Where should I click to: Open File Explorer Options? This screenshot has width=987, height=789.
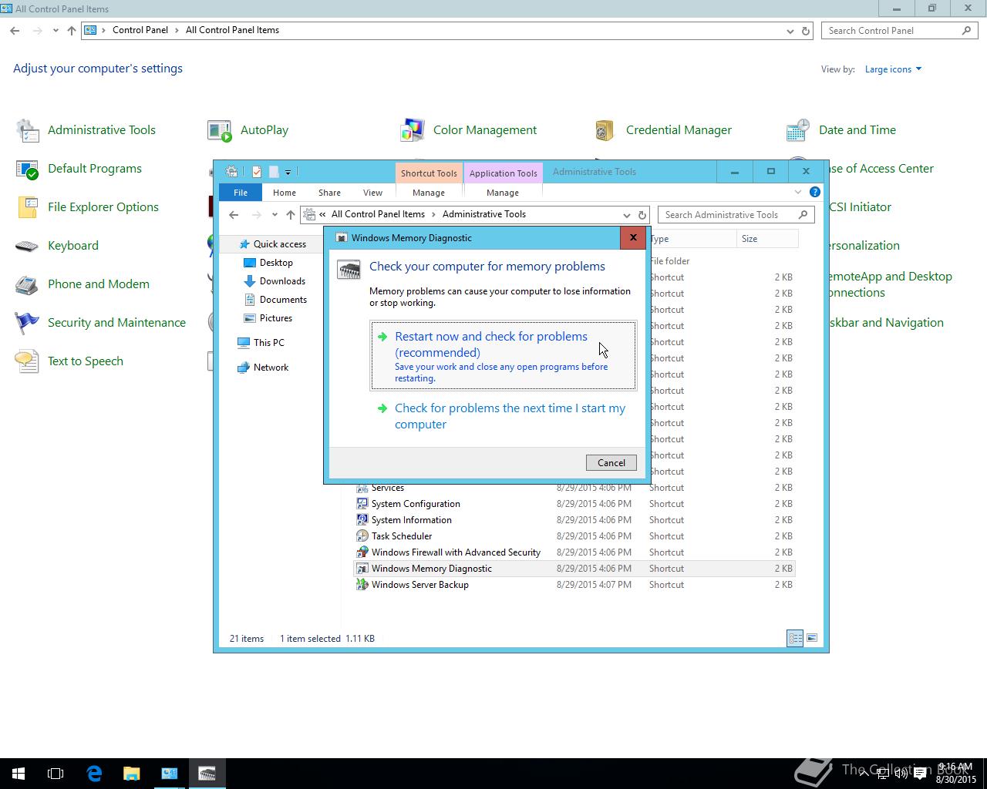(87, 207)
